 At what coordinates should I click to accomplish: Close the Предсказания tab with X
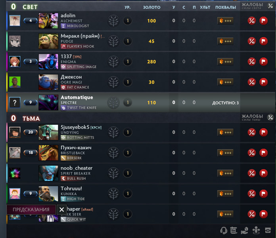61,209
